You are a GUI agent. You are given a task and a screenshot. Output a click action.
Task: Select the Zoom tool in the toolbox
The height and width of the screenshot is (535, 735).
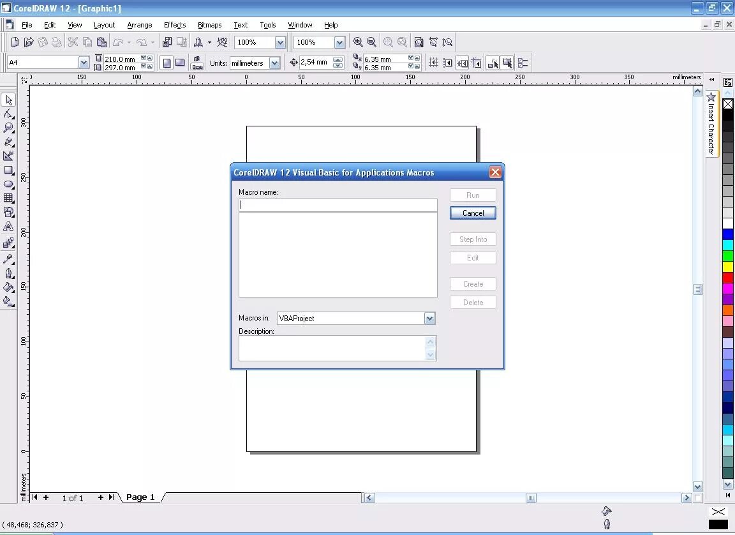click(8, 128)
